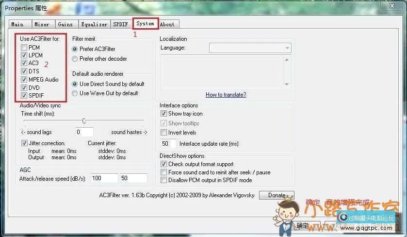
Task: Click the time shift value field
Action: click(84, 132)
